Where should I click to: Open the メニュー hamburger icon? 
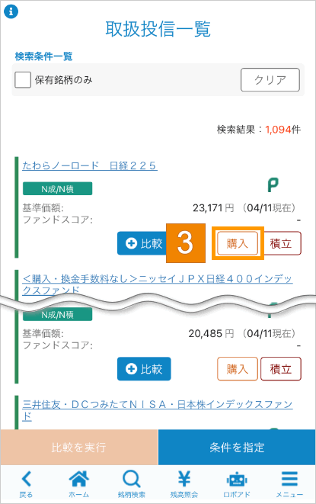click(x=289, y=484)
